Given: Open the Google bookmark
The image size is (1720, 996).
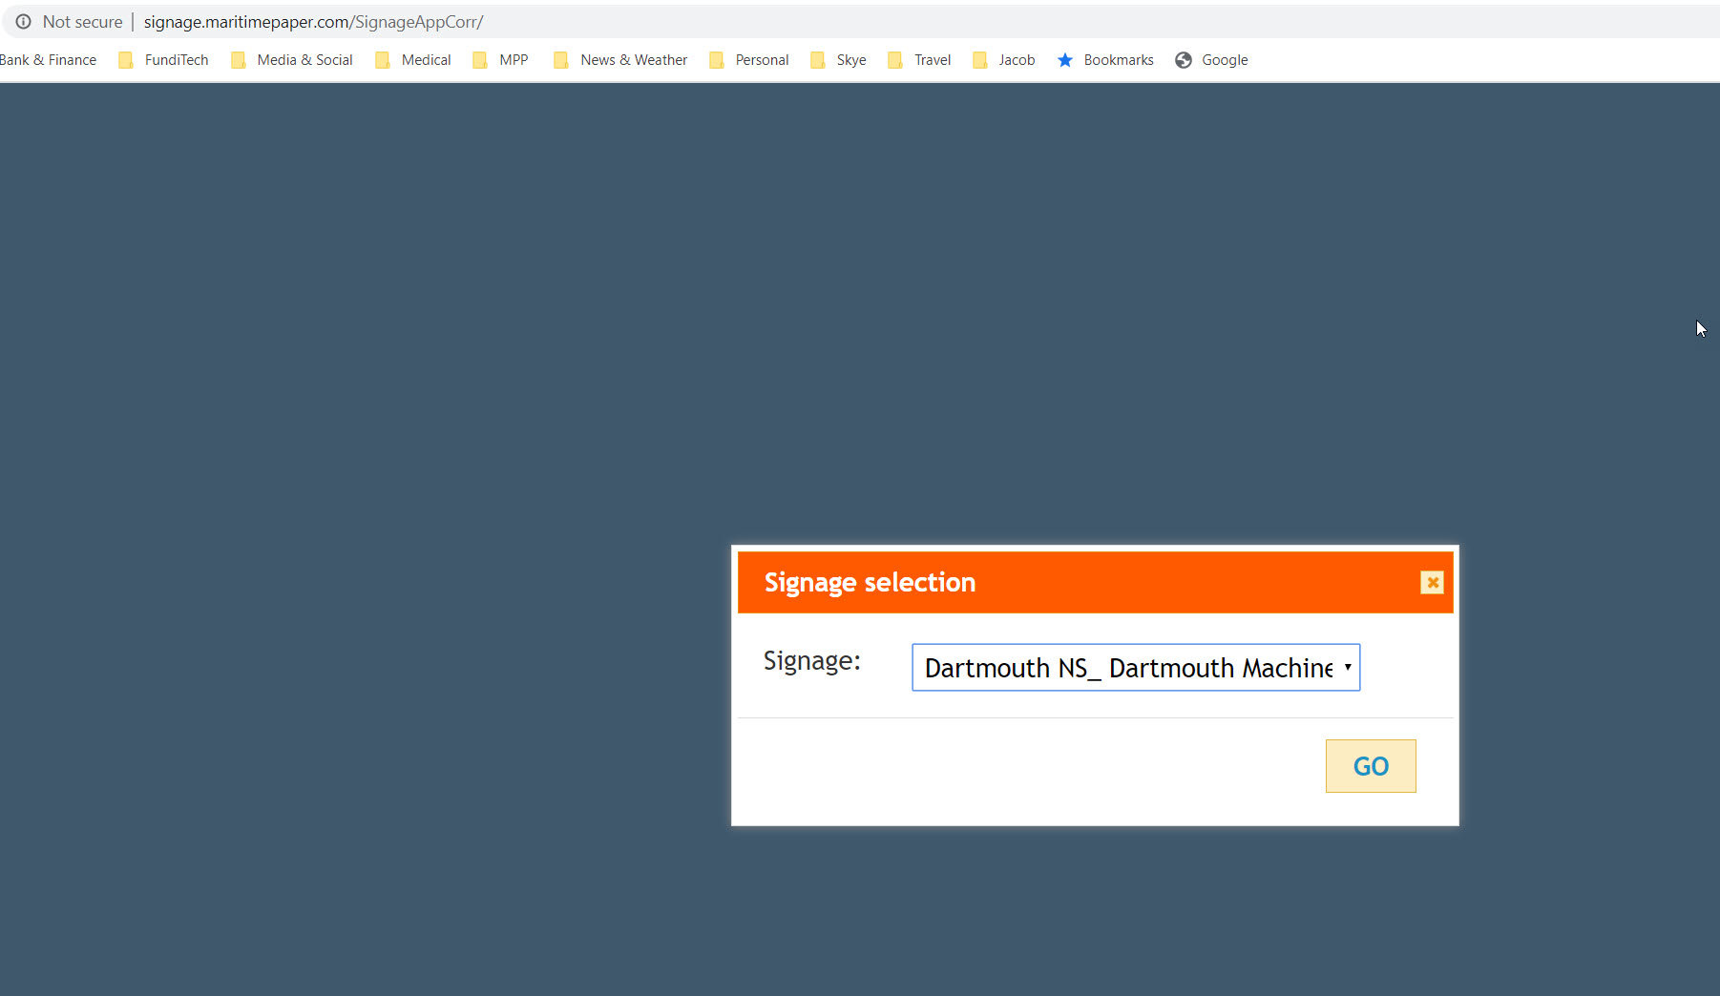Looking at the screenshot, I should click(1211, 60).
